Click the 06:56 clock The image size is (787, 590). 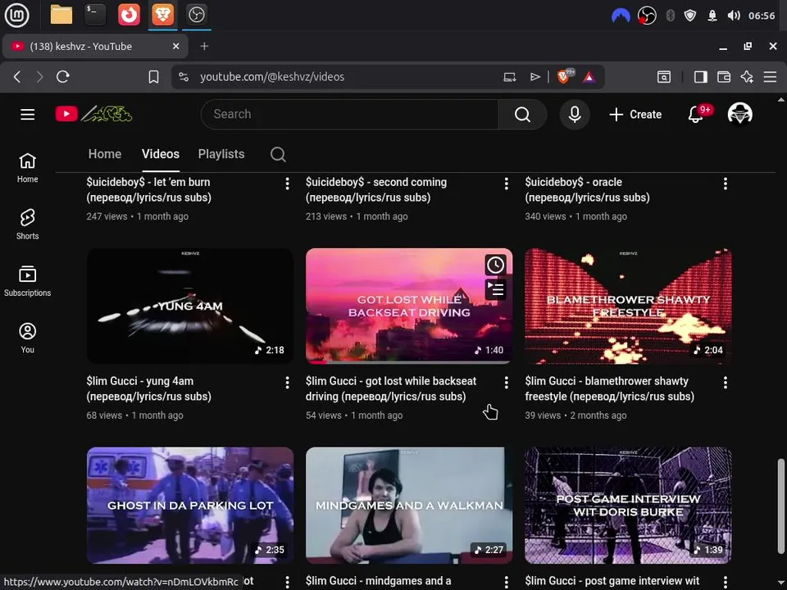[762, 16]
